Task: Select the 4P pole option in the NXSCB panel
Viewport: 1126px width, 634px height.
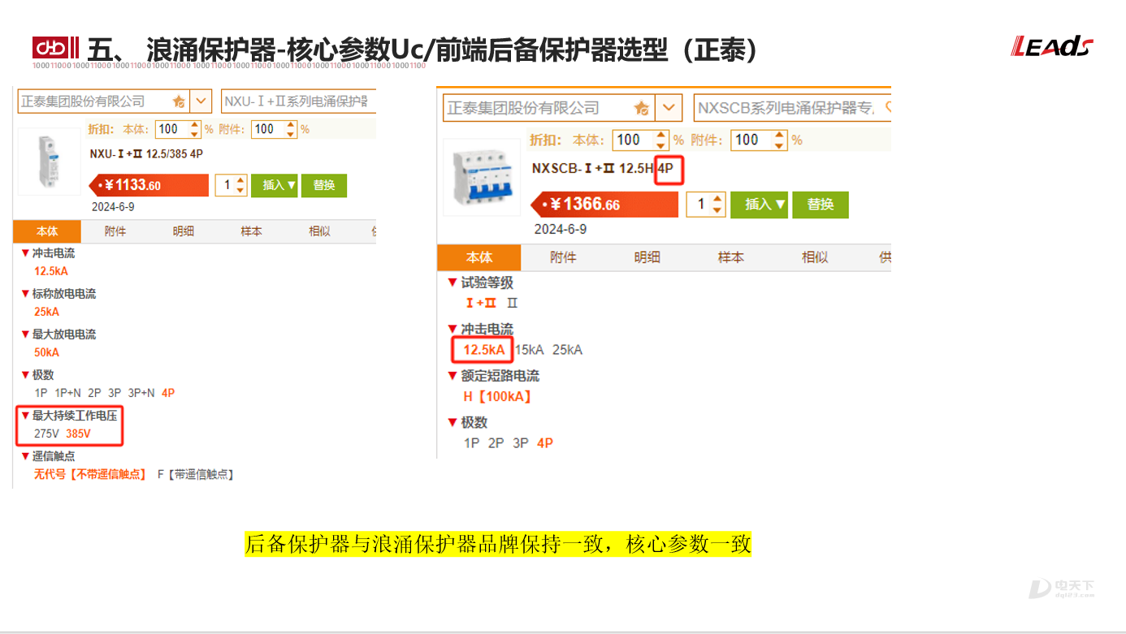Action: 545,443
